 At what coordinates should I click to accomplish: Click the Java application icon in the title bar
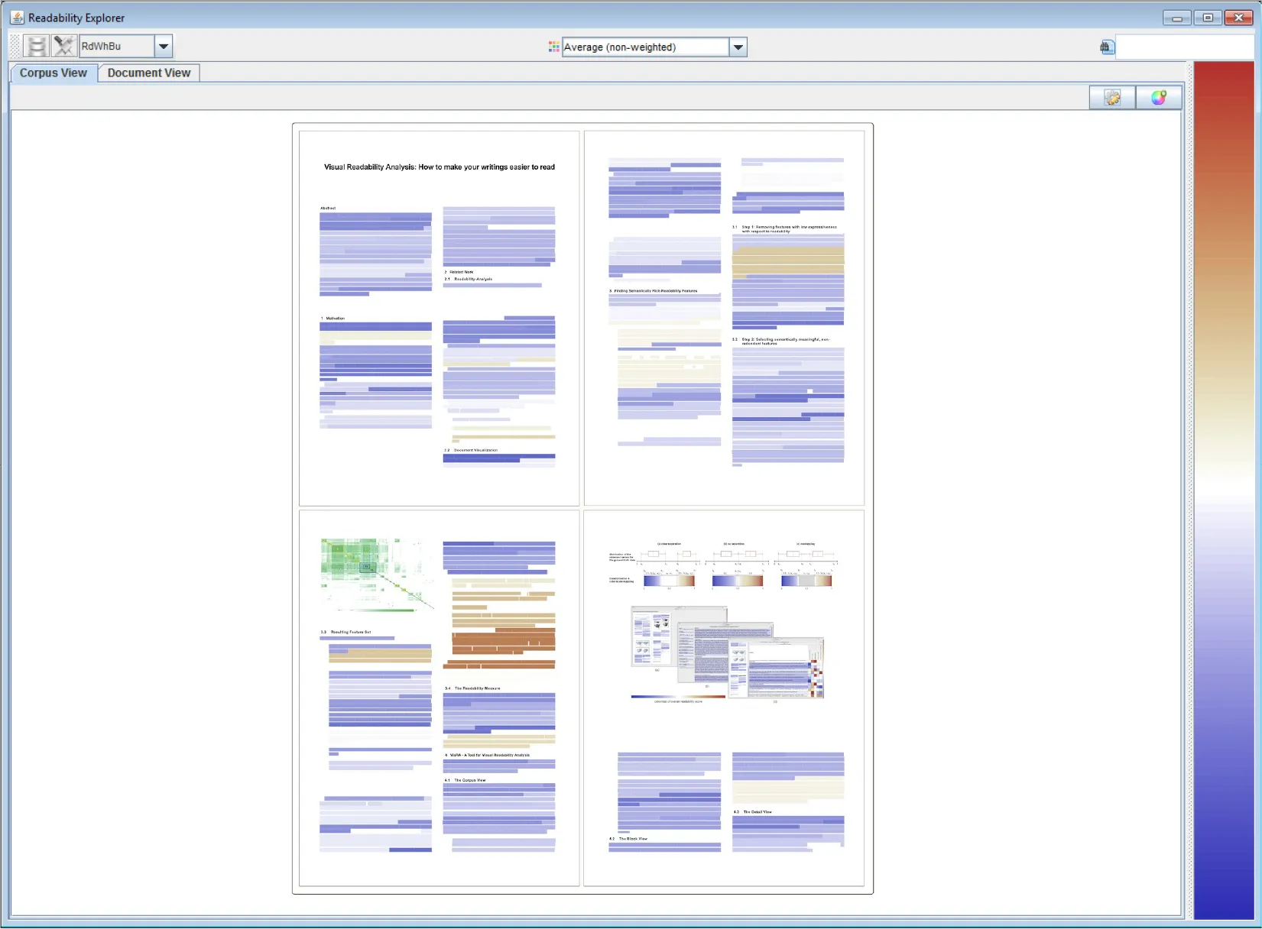pos(17,17)
